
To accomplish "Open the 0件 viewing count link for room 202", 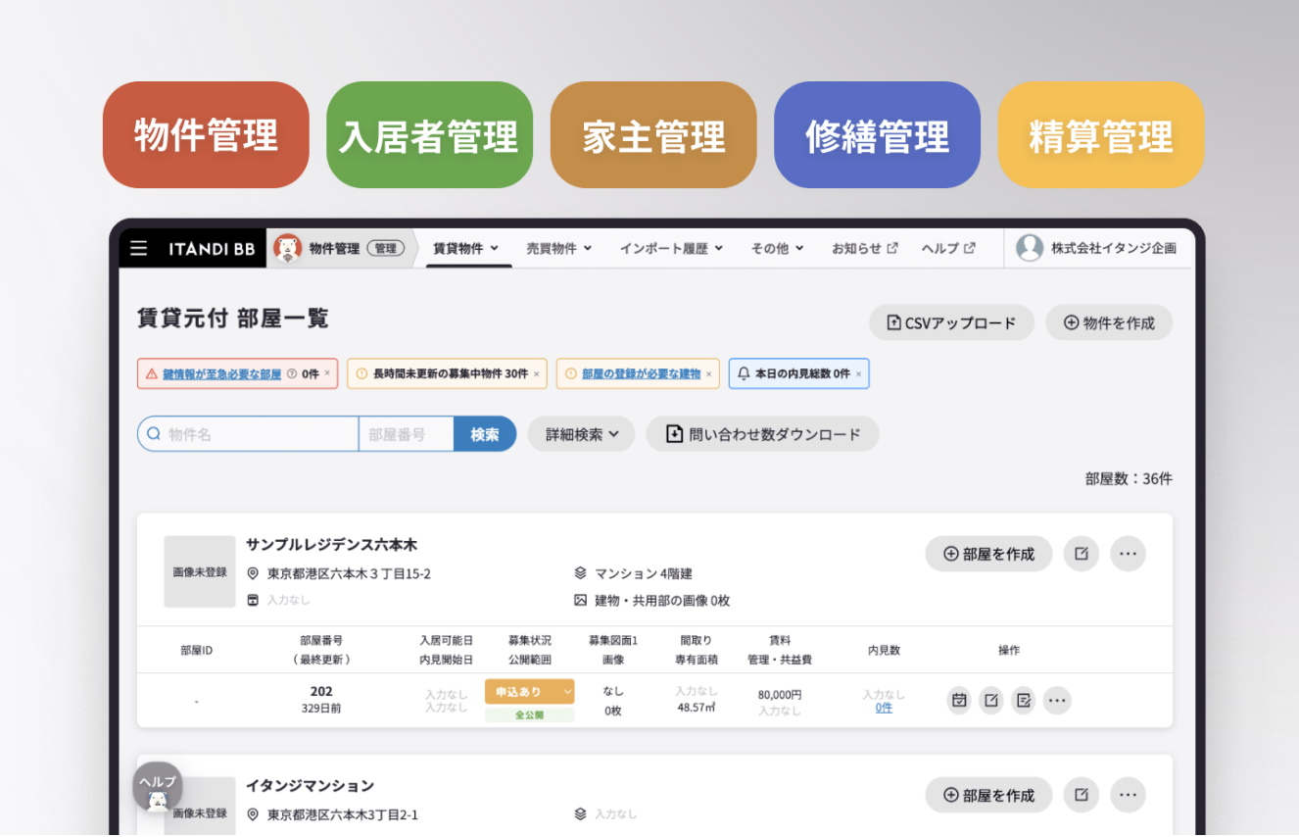I will (883, 709).
